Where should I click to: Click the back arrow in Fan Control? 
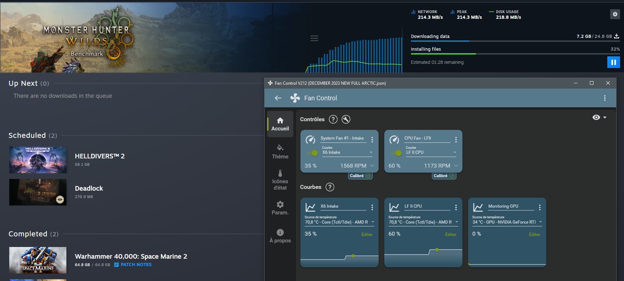[278, 98]
